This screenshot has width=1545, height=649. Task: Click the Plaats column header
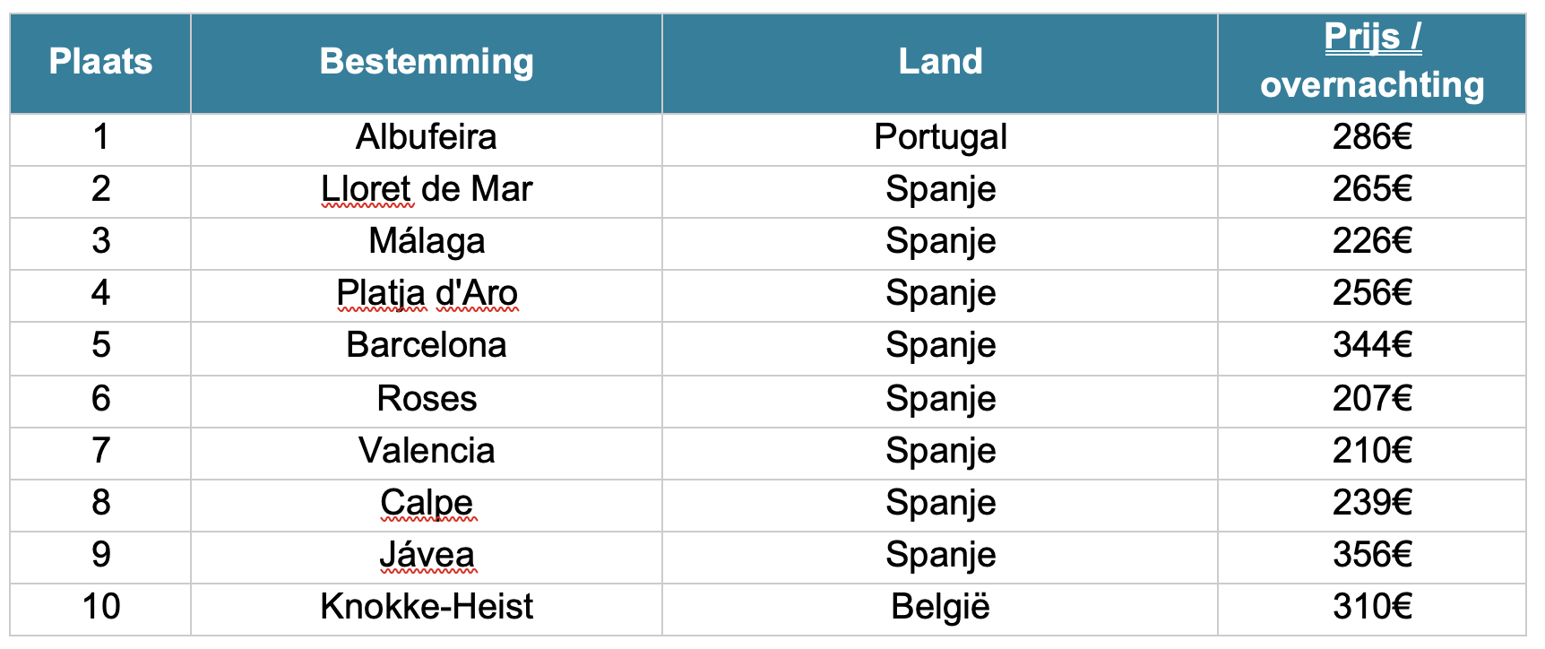coord(100,63)
